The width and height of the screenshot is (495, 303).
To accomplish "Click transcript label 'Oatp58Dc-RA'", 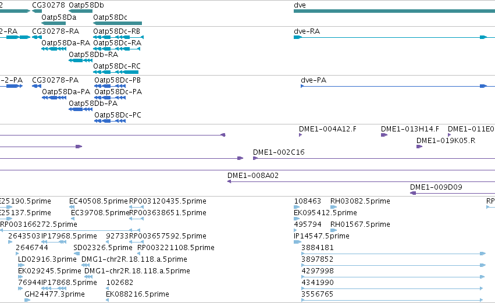I will pyautogui.click(x=117, y=43).
